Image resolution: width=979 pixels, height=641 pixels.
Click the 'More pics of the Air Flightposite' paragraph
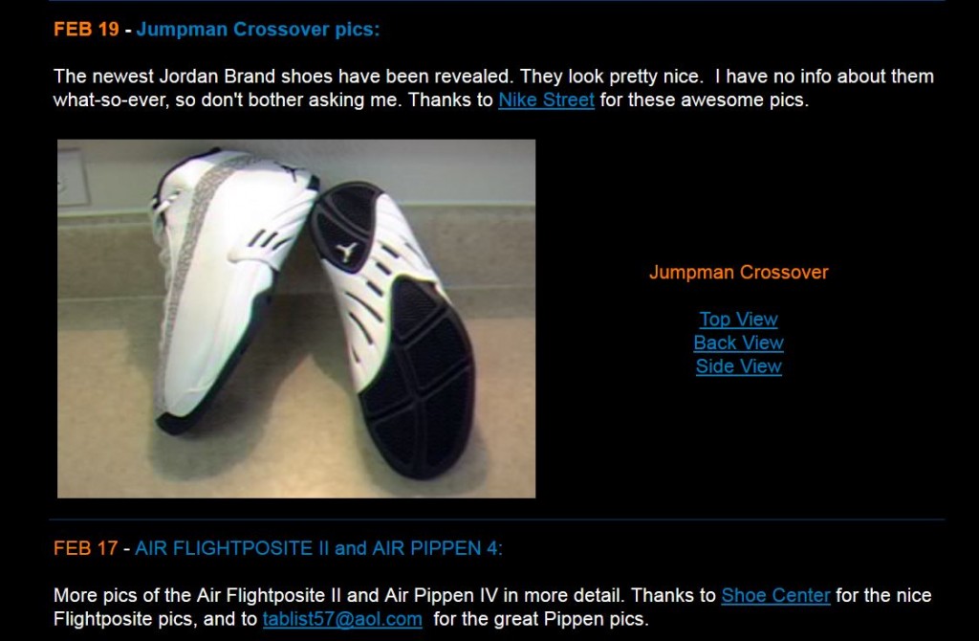tap(492, 608)
